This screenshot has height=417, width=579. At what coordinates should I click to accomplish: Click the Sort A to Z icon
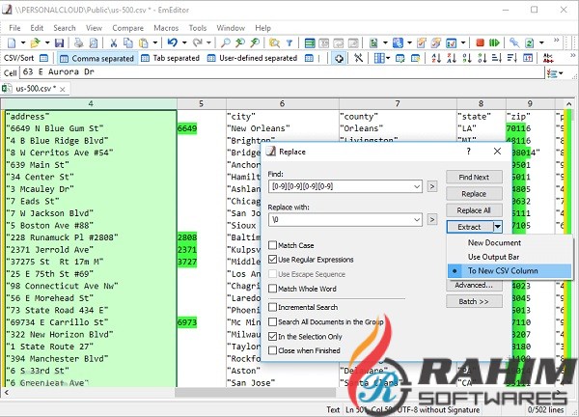[x=436, y=58]
